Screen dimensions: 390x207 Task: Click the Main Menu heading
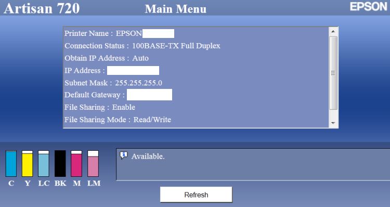point(176,9)
